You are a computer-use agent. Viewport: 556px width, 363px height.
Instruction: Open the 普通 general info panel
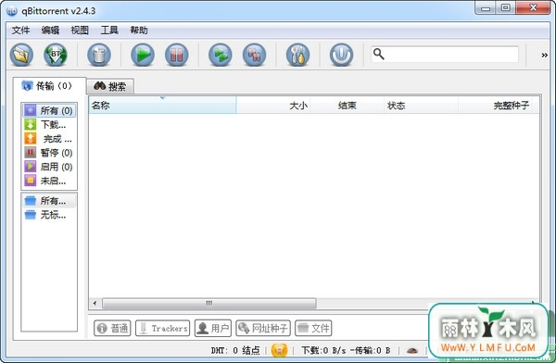pyautogui.click(x=112, y=328)
